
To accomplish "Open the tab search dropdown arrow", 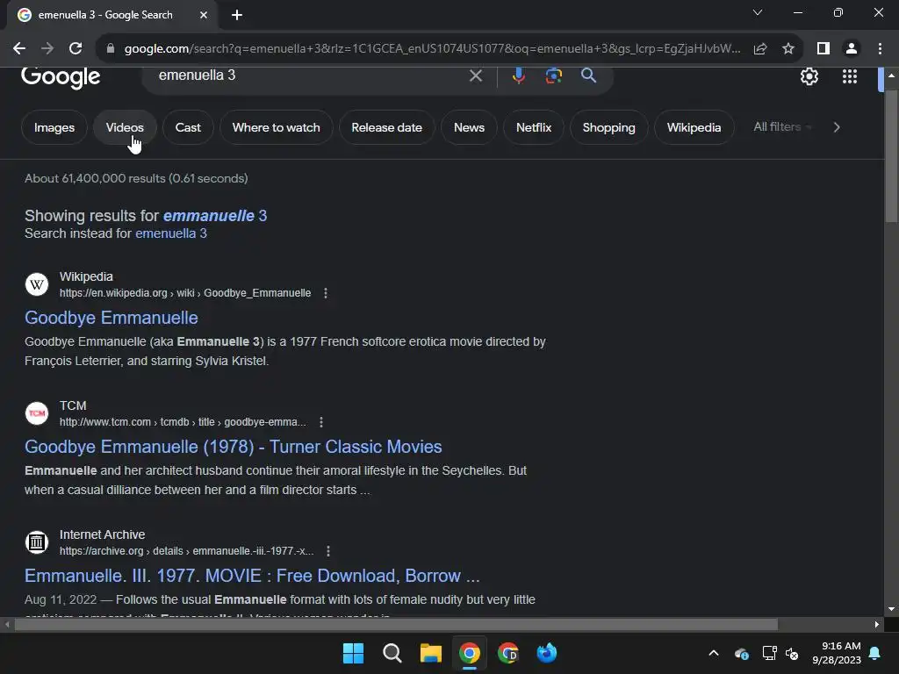I will pos(758,12).
